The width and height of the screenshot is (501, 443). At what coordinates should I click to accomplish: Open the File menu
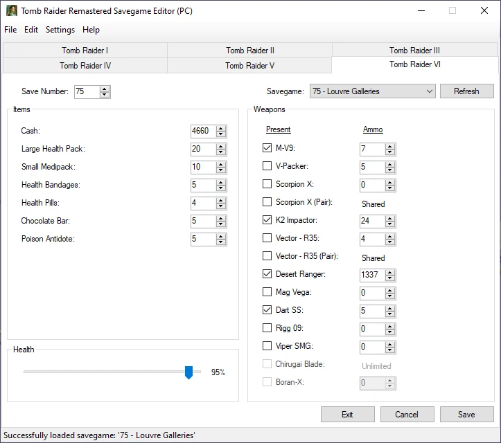[10, 30]
